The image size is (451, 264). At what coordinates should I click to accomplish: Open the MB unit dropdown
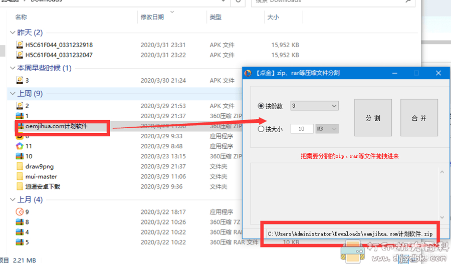[327, 129]
